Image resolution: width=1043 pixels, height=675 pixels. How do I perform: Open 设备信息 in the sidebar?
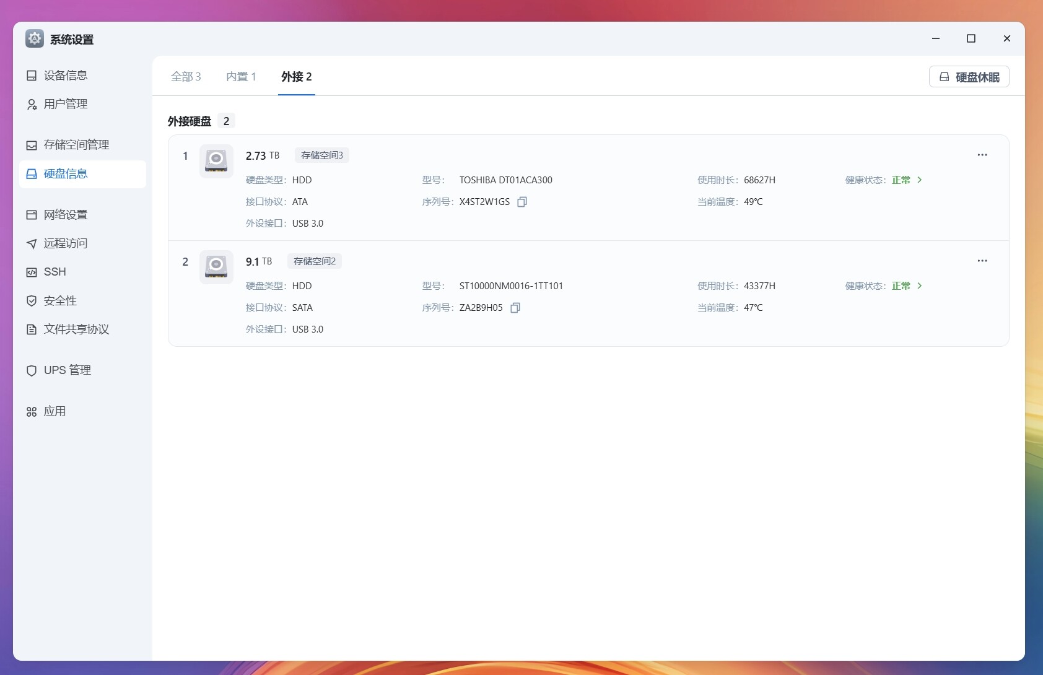(82, 76)
